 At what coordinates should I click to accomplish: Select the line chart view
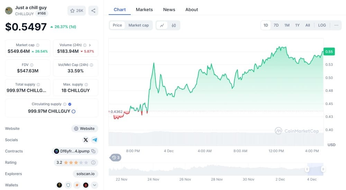(162, 25)
